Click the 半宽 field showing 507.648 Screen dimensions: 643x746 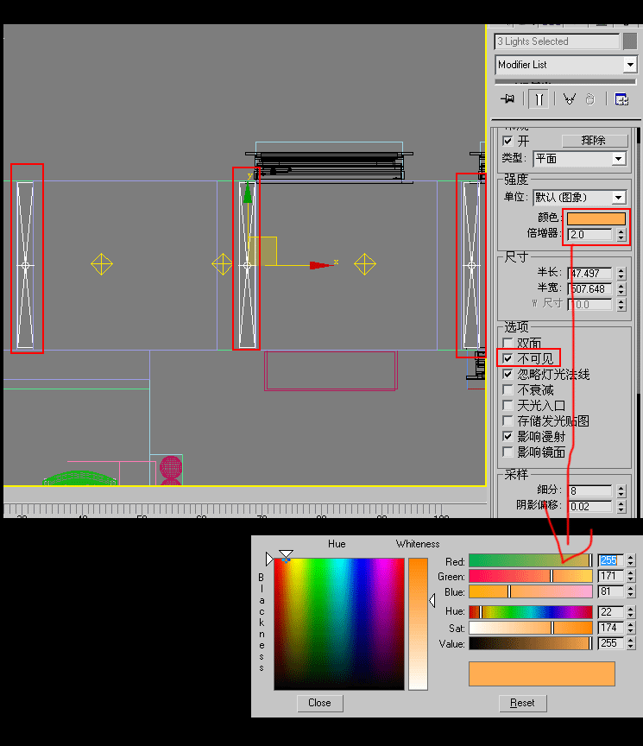(x=590, y=288)
